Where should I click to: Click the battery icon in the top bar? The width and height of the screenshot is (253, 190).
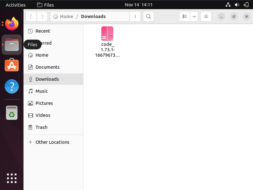[x=246, y=5]
